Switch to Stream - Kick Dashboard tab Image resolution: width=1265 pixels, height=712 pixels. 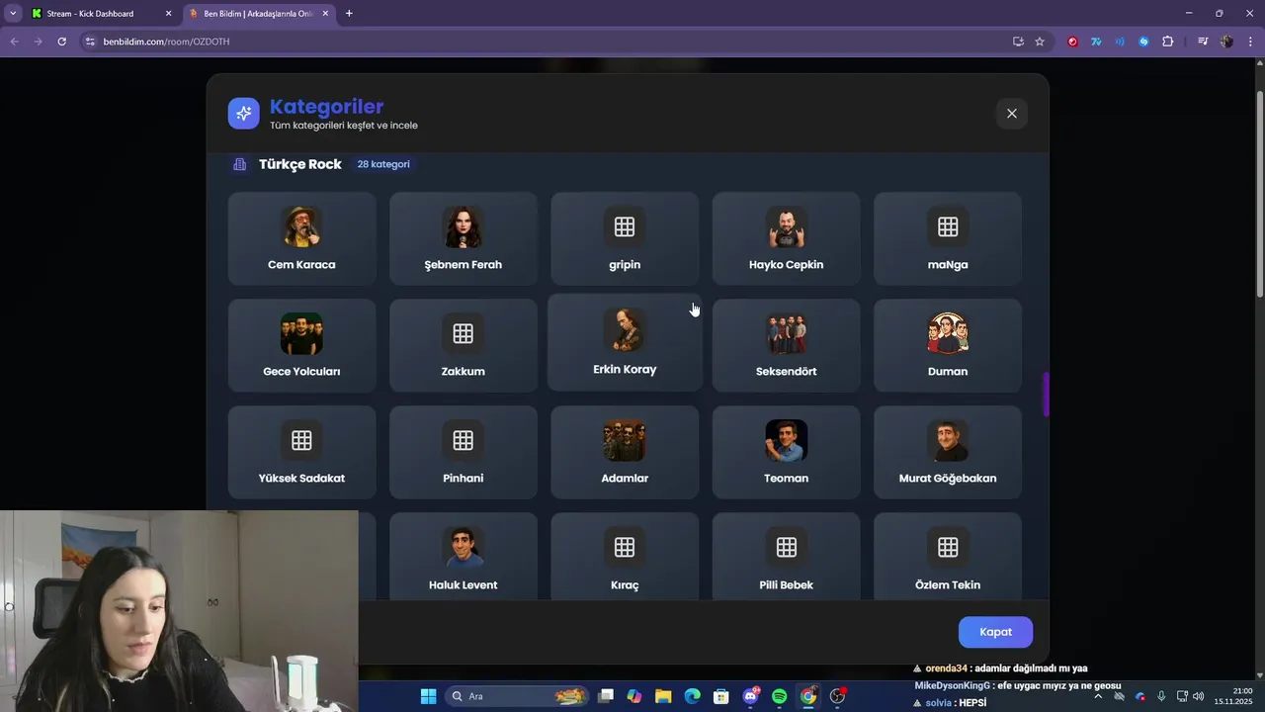[x=92, y=13]
